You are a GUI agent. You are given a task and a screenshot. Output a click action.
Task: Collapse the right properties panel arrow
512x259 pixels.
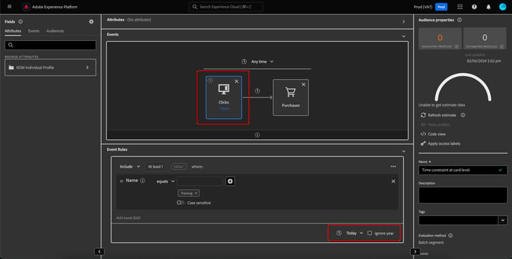click(415, 252)
